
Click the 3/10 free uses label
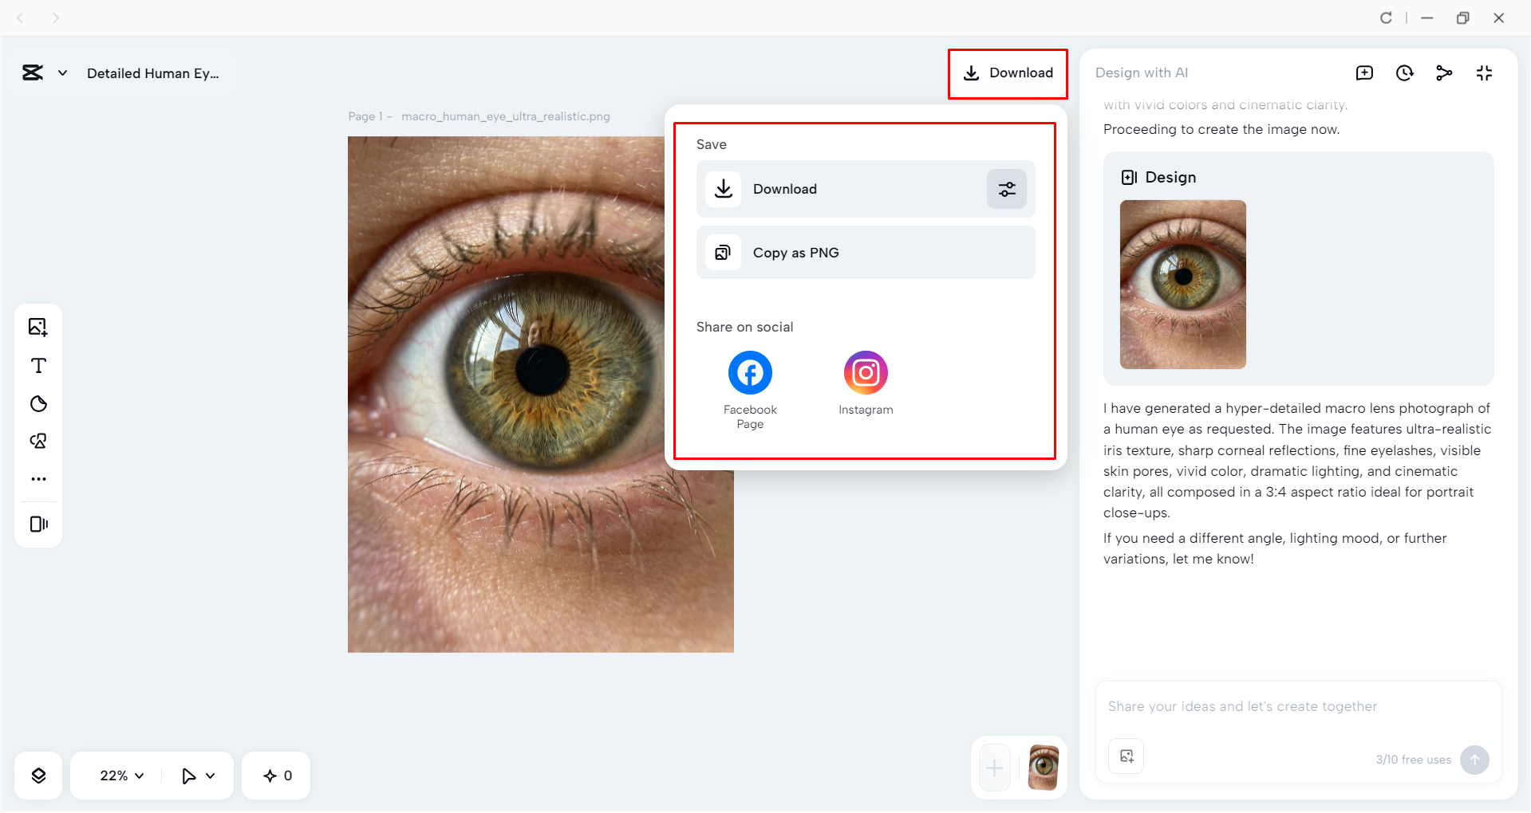click(1414, 760)
